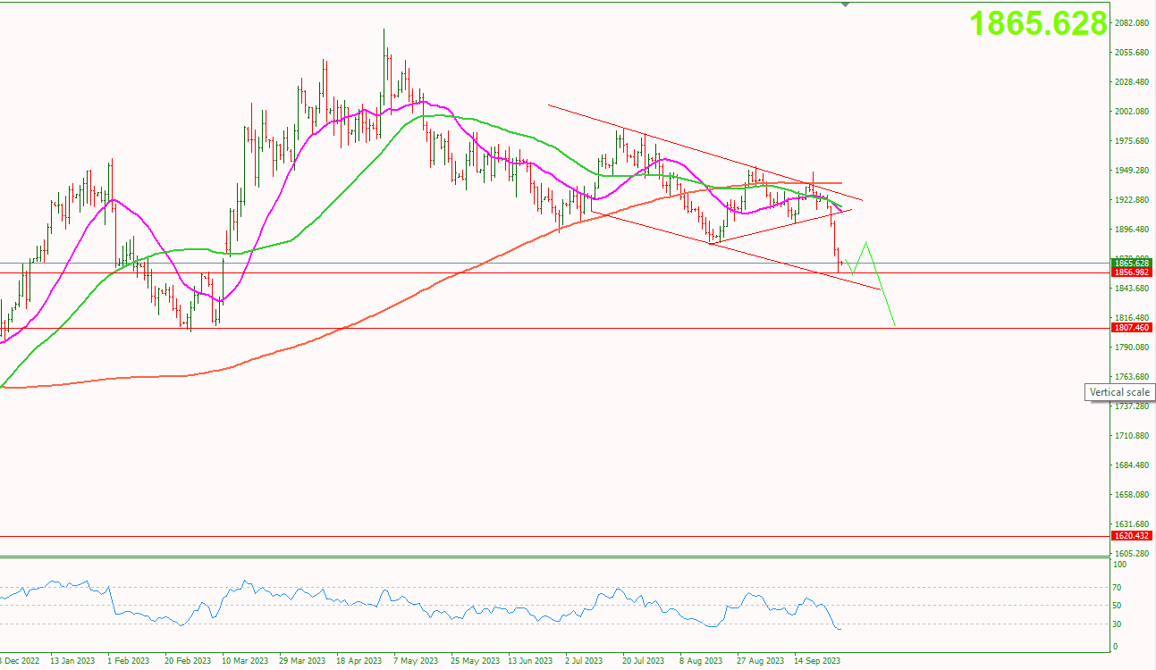Screen dimensions: 1156x670
Task: Click the RSI 100 level label
Action: [x=1121, y=565]
